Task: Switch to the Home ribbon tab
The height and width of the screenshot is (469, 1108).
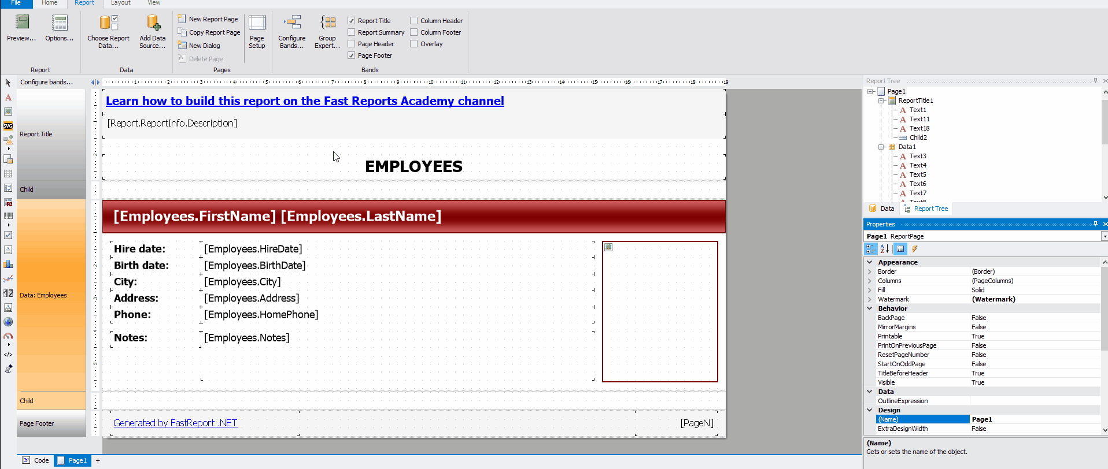Action: [x=49, y=3]
